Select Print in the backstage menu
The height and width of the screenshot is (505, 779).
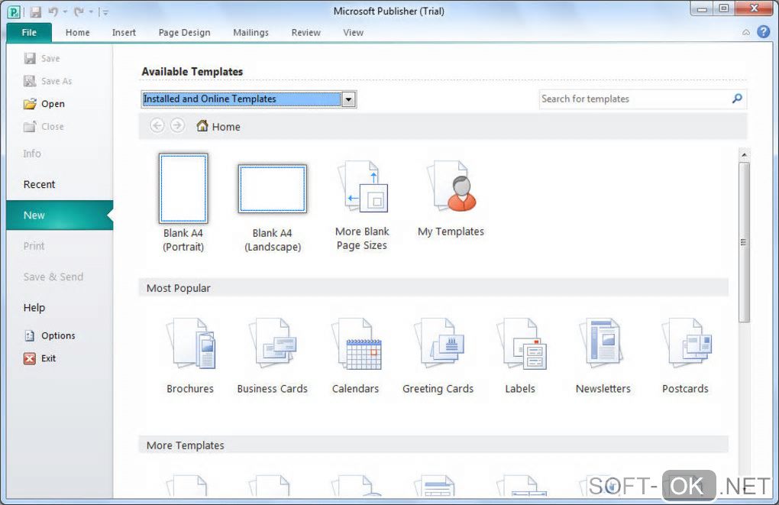(34, 246)
